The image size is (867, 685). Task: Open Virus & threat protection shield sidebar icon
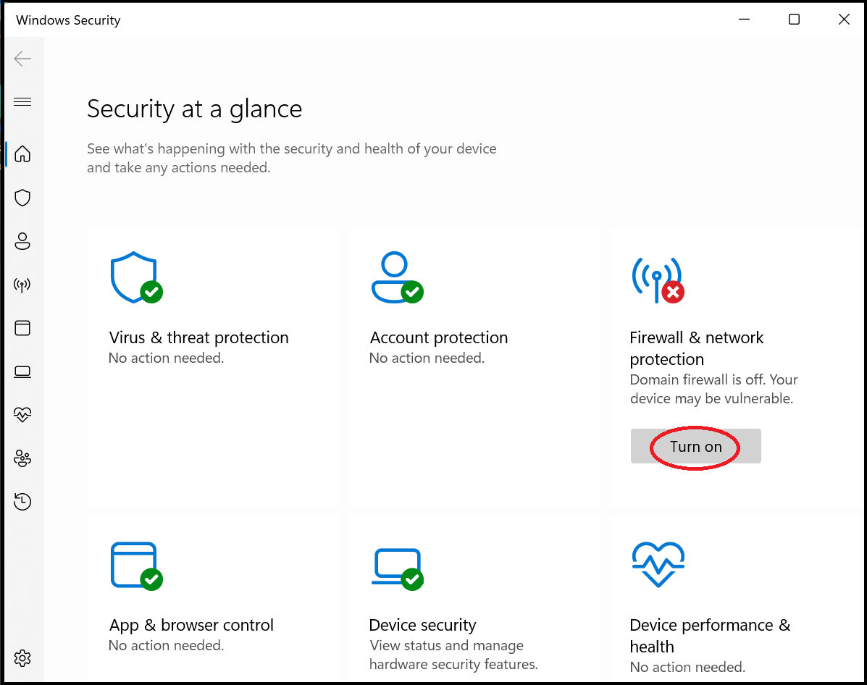click(22, 198)
